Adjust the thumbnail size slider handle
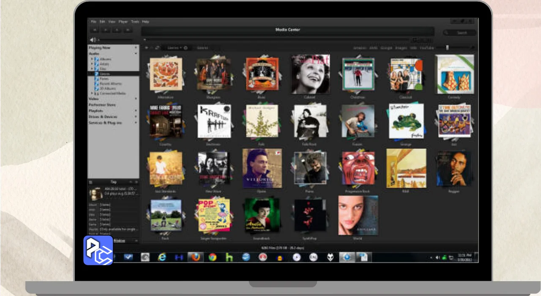The image size is (541, 296). pos(447,48)
